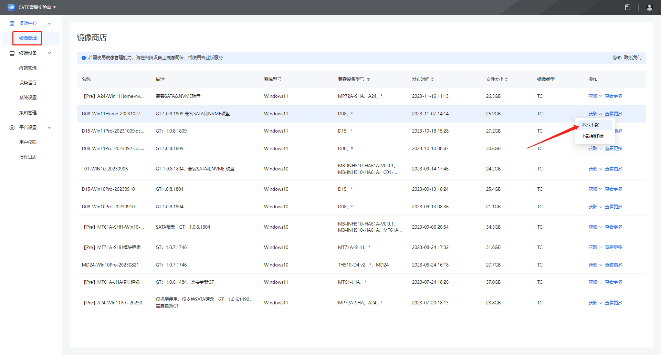
Task: Close 获取 dropdown for D08-Win11Home-20231027 row
Action: point(595,114)
